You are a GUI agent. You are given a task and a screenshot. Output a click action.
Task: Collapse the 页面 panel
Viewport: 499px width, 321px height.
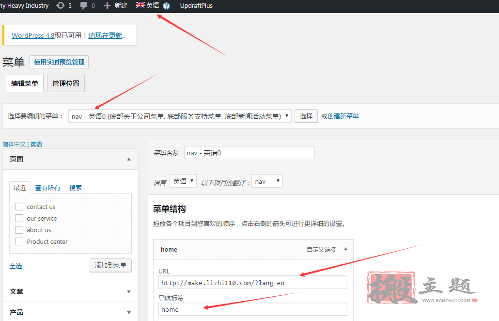tap(129, 159)
